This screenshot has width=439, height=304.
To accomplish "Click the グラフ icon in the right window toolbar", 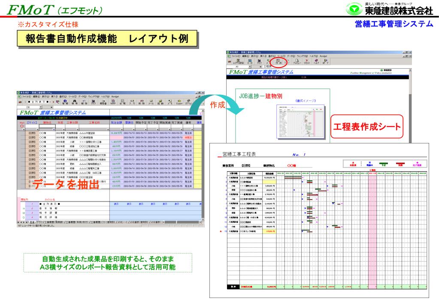I will (260, 62).
